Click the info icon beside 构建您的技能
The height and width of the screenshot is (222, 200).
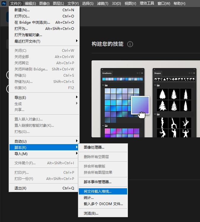click(x=130, y=44)
